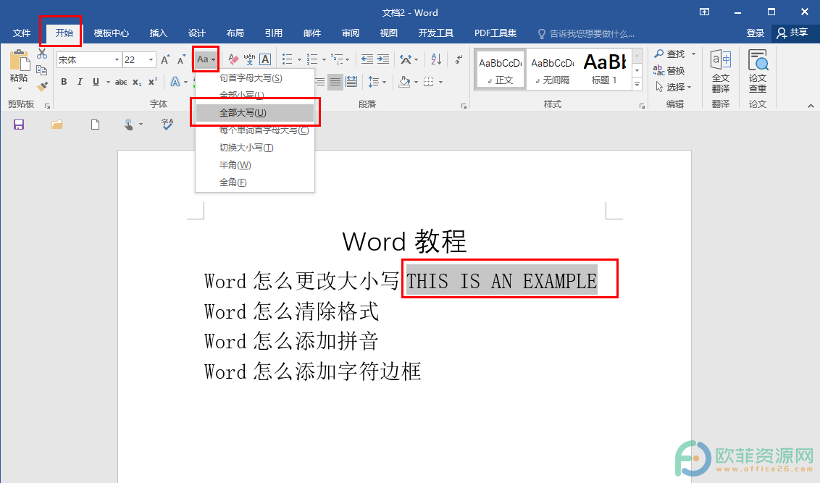The image size is (820, 483).
Task: Click Replace (替换) in editing group
Action: [x=669, y=70]
